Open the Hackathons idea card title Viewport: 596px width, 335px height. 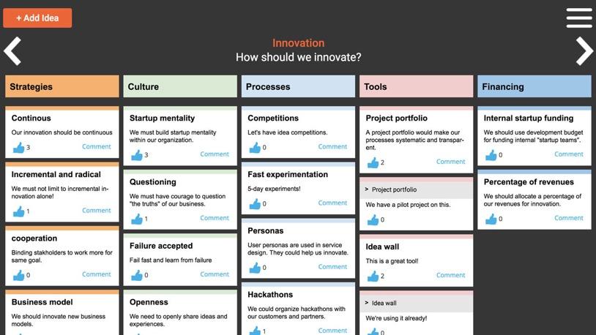pos(270,294)
